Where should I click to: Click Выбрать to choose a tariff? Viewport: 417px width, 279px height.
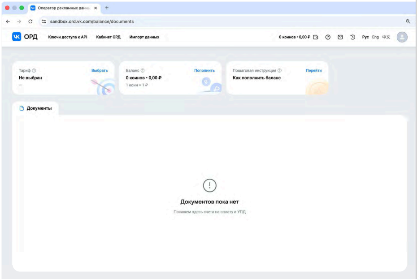(x=100, y=71)
